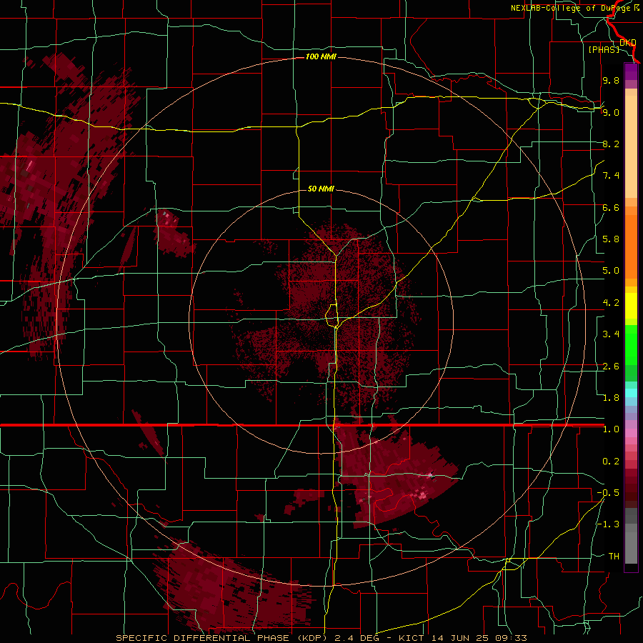Click the TH threshold label
Image resolution: width=643 pixels, height=643 pixels.
[614, 557]
